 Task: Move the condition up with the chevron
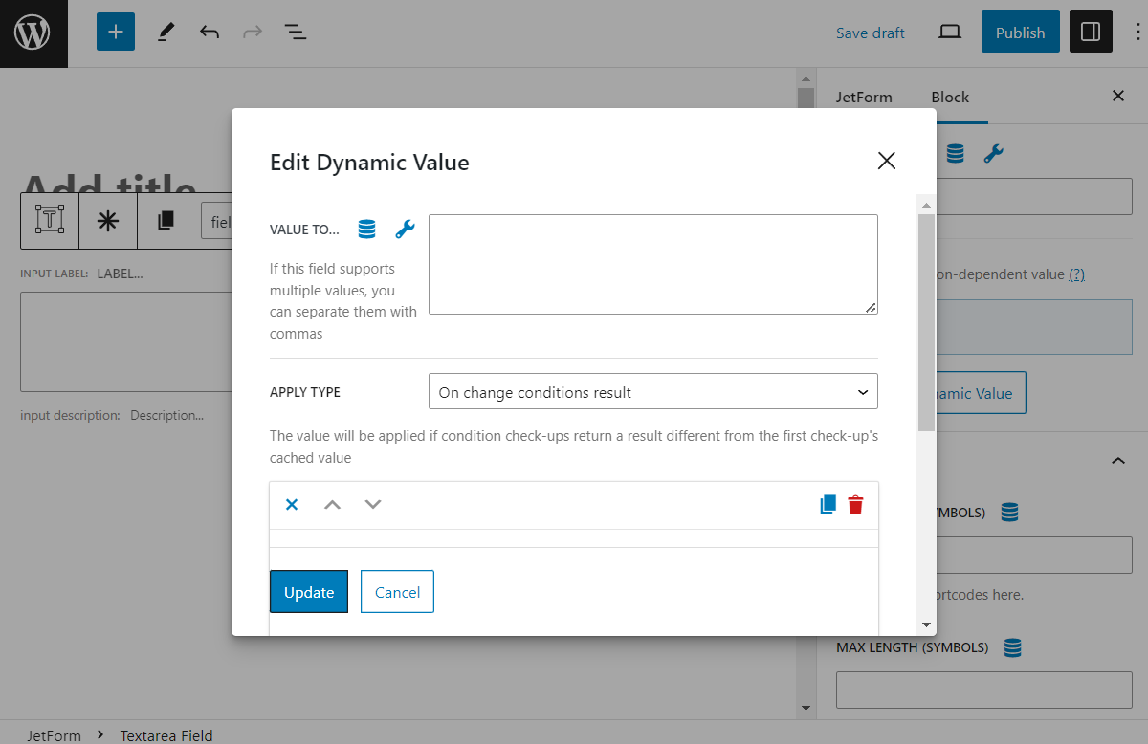(x=332, y=504)
